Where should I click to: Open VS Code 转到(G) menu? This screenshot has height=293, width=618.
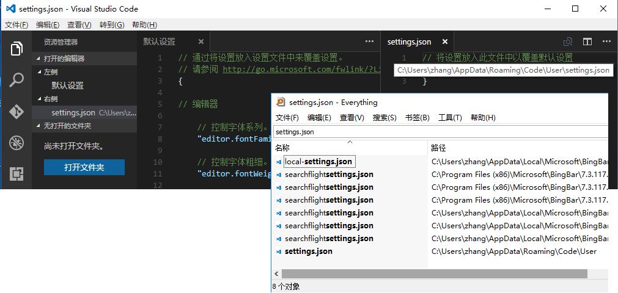click(112, 25)
